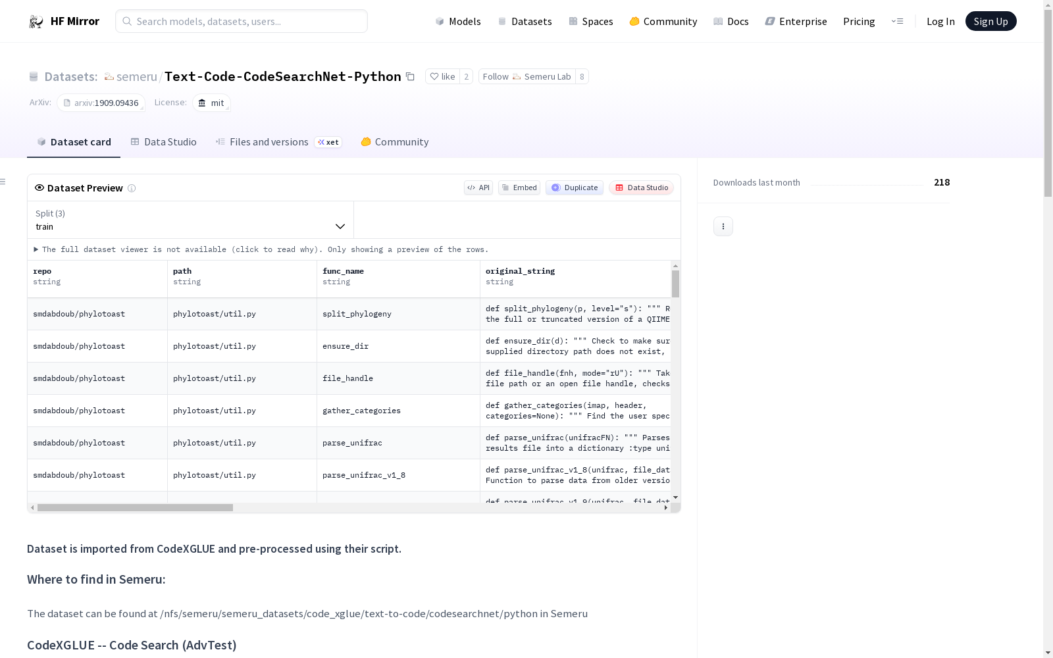Select the parse_unifrac func_name cell

[x=398, y=443]
